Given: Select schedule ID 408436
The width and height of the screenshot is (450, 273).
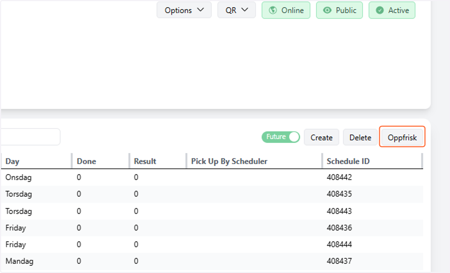Looking at the screenshot, I should point(339,228).
